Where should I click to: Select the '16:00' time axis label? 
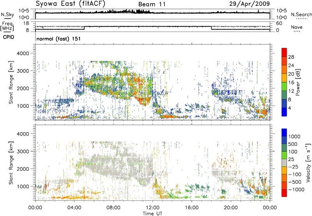pyautogui.click(x=191, y=208)
